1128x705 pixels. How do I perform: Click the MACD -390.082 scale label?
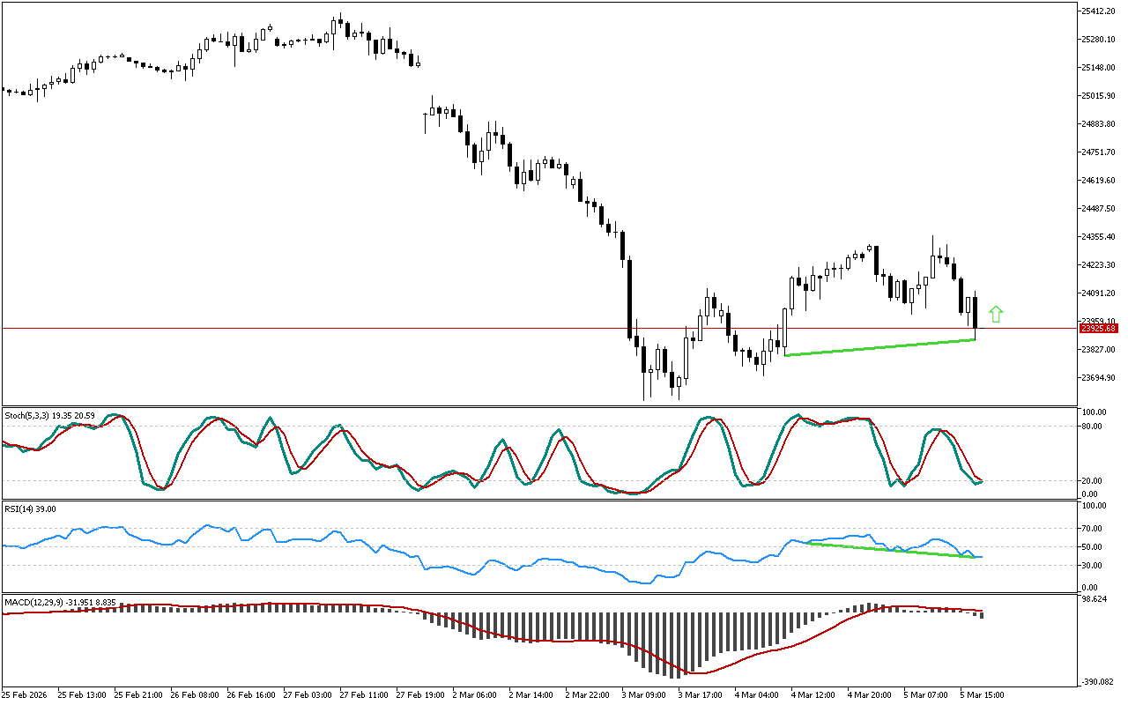coord(1097,682)
